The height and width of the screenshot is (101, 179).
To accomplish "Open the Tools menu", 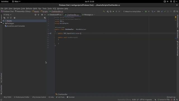I will point(50,8).
